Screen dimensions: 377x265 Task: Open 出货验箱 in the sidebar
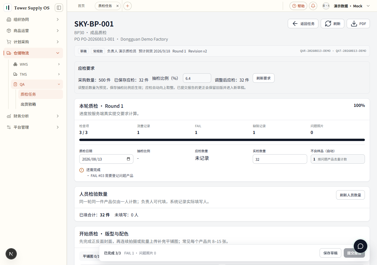41,104
